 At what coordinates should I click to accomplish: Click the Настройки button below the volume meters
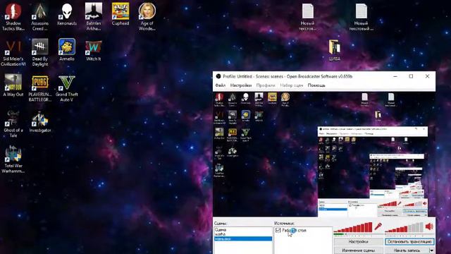[359, 241]
